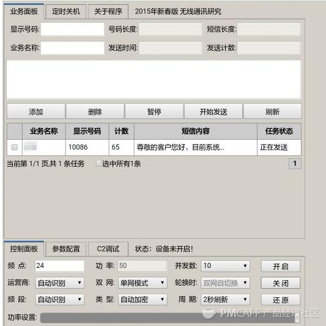Click the 暂停 button
The width and height of the screenshot is (326, 326).
[154, 112]
